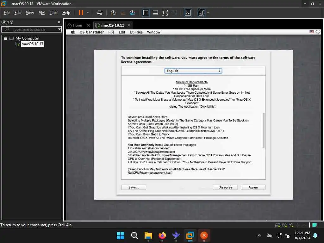Open the VMware View menu
Viewport: 324px width, 243px height.
tap(30, 13)
